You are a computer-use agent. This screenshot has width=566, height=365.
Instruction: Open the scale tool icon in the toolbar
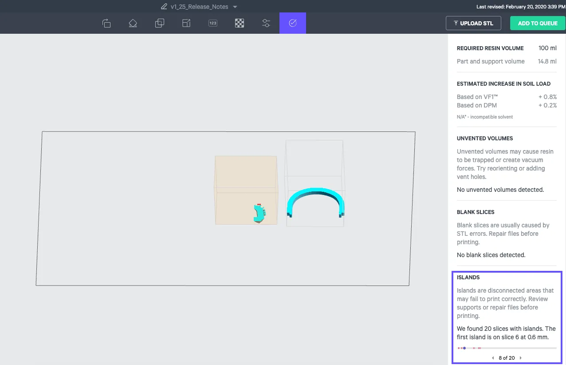click(186, 23)
